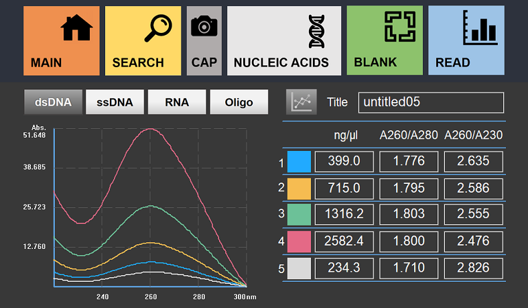
Task: Run a BLANK measurement
Action: pyautogui.click(x=385, y=40)
